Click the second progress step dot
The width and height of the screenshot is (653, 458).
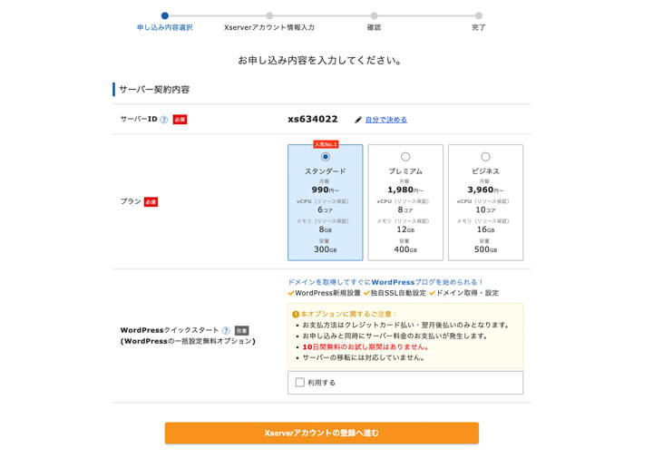click(269, 15)
